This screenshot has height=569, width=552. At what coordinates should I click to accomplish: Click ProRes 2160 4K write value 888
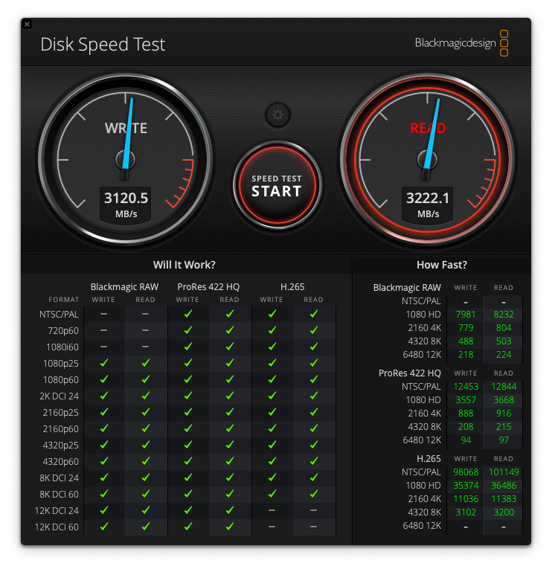pyautogui.click(x=466, y=414)
